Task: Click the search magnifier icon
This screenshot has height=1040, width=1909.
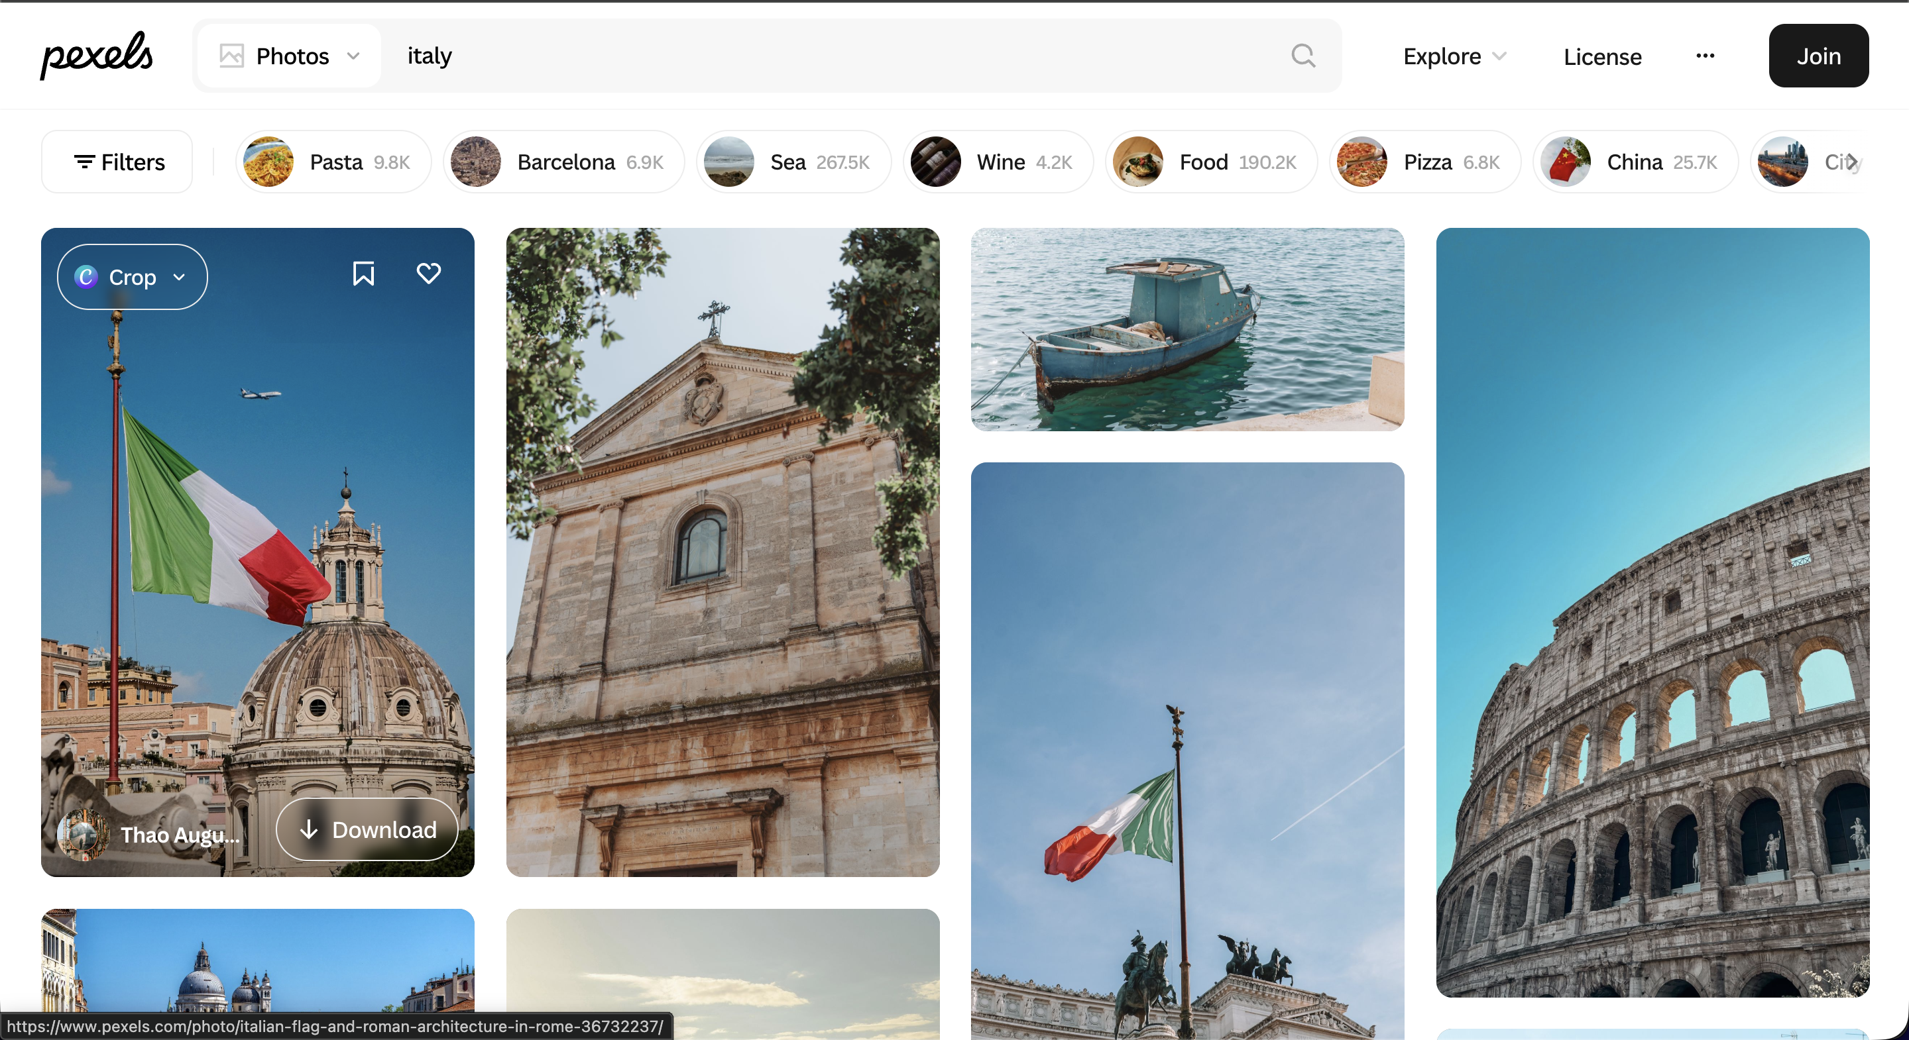Action: (1302, 56)
